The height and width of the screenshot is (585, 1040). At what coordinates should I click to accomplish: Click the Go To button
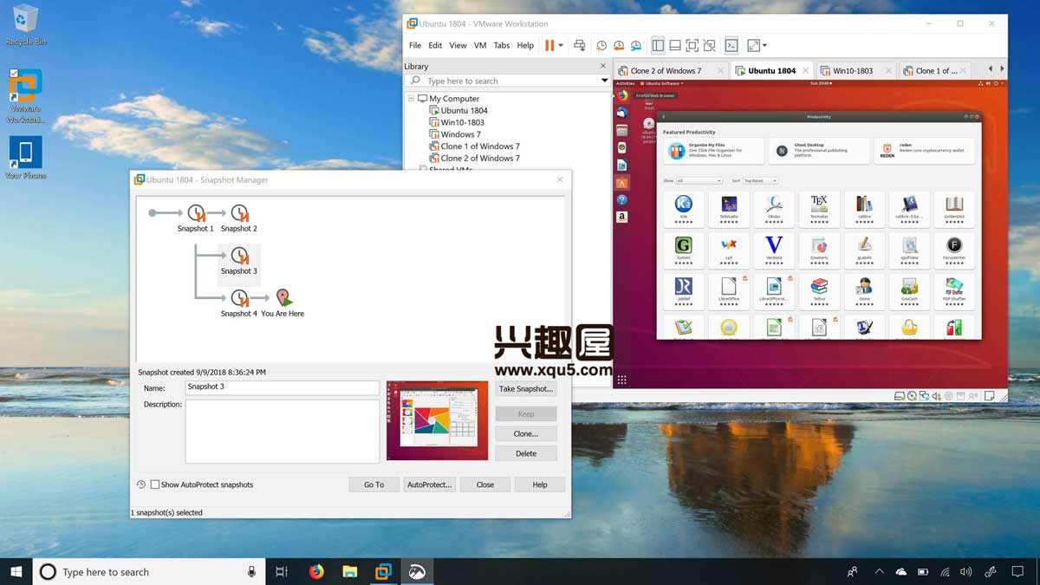(374, 484)
